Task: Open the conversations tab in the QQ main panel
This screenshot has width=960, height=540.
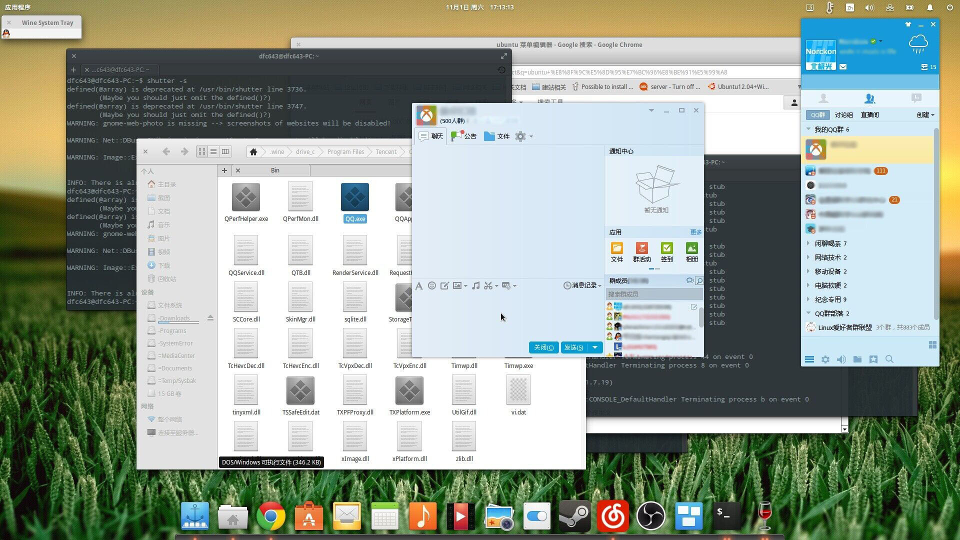Action: pyautogui.click(x=916, y=98)
